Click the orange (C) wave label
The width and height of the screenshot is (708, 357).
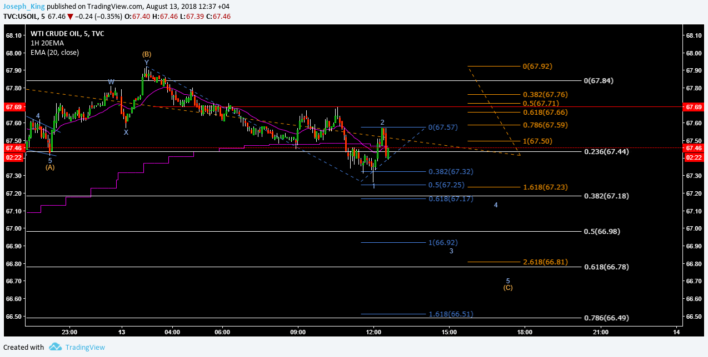(x=508, y=288)
